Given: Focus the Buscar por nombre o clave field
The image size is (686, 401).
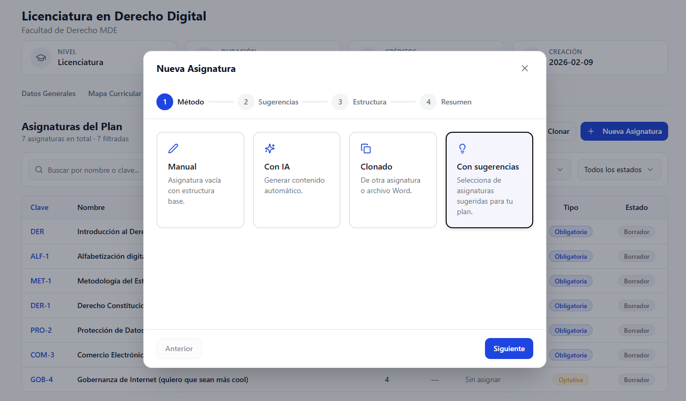Looking at the screenshot, I should [x=89, y=170].
